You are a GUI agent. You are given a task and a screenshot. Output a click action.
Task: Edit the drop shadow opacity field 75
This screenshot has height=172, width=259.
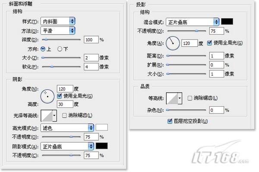pos(217,31)
